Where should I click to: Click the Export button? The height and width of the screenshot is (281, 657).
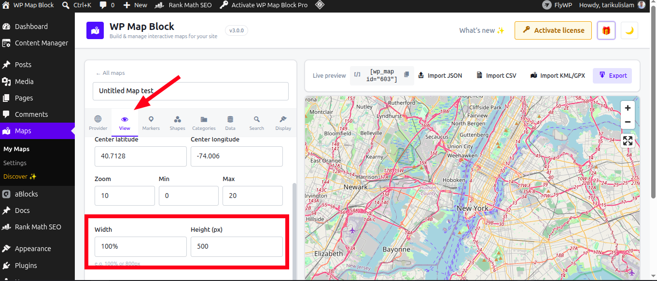pos(612,75)
